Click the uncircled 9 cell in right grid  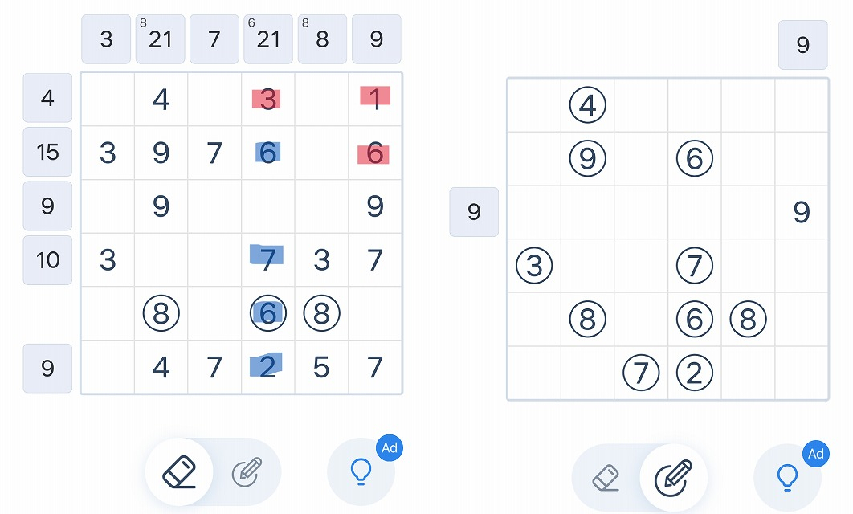tap(802, 212)
